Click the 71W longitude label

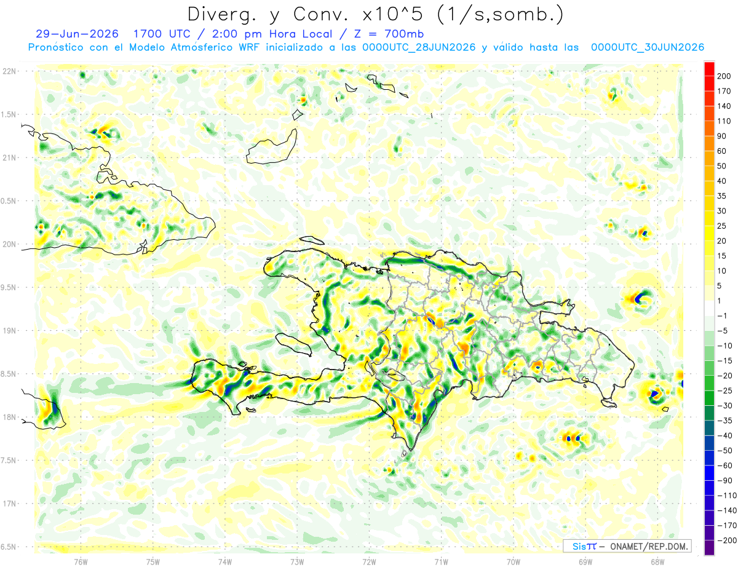pos(441,561)
